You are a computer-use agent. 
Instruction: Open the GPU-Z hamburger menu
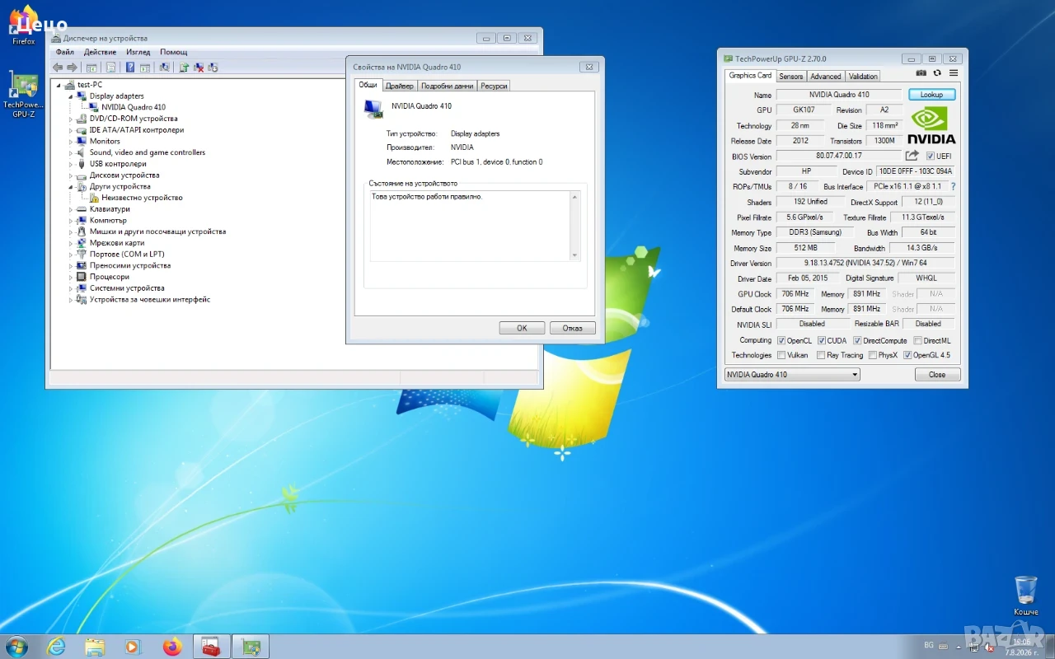click(x=954, y=73)
